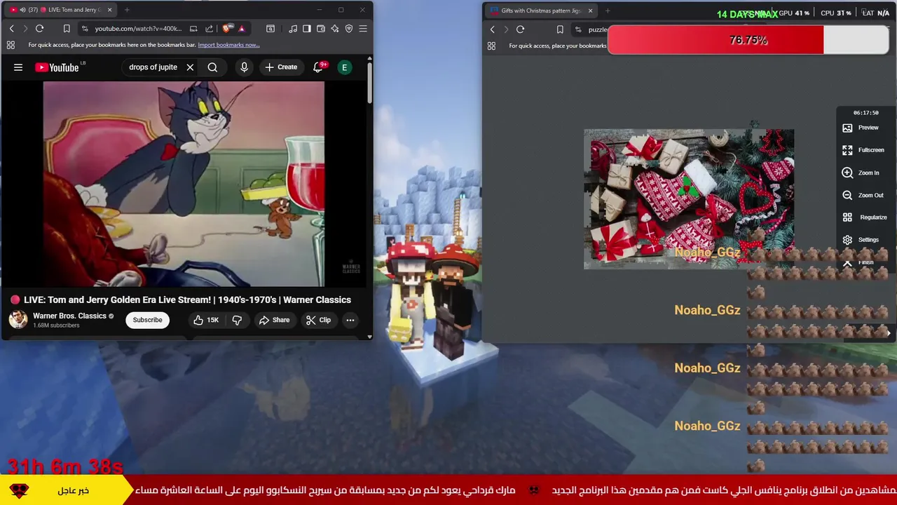The width and height of the screenshot is (897, 505).
Task: Open YouTube notifications bell
Action: (317, 67)
